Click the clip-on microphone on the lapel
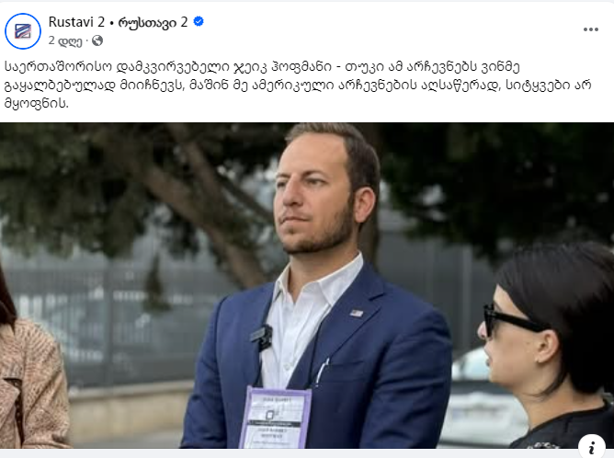 click(x=262, y=337)
